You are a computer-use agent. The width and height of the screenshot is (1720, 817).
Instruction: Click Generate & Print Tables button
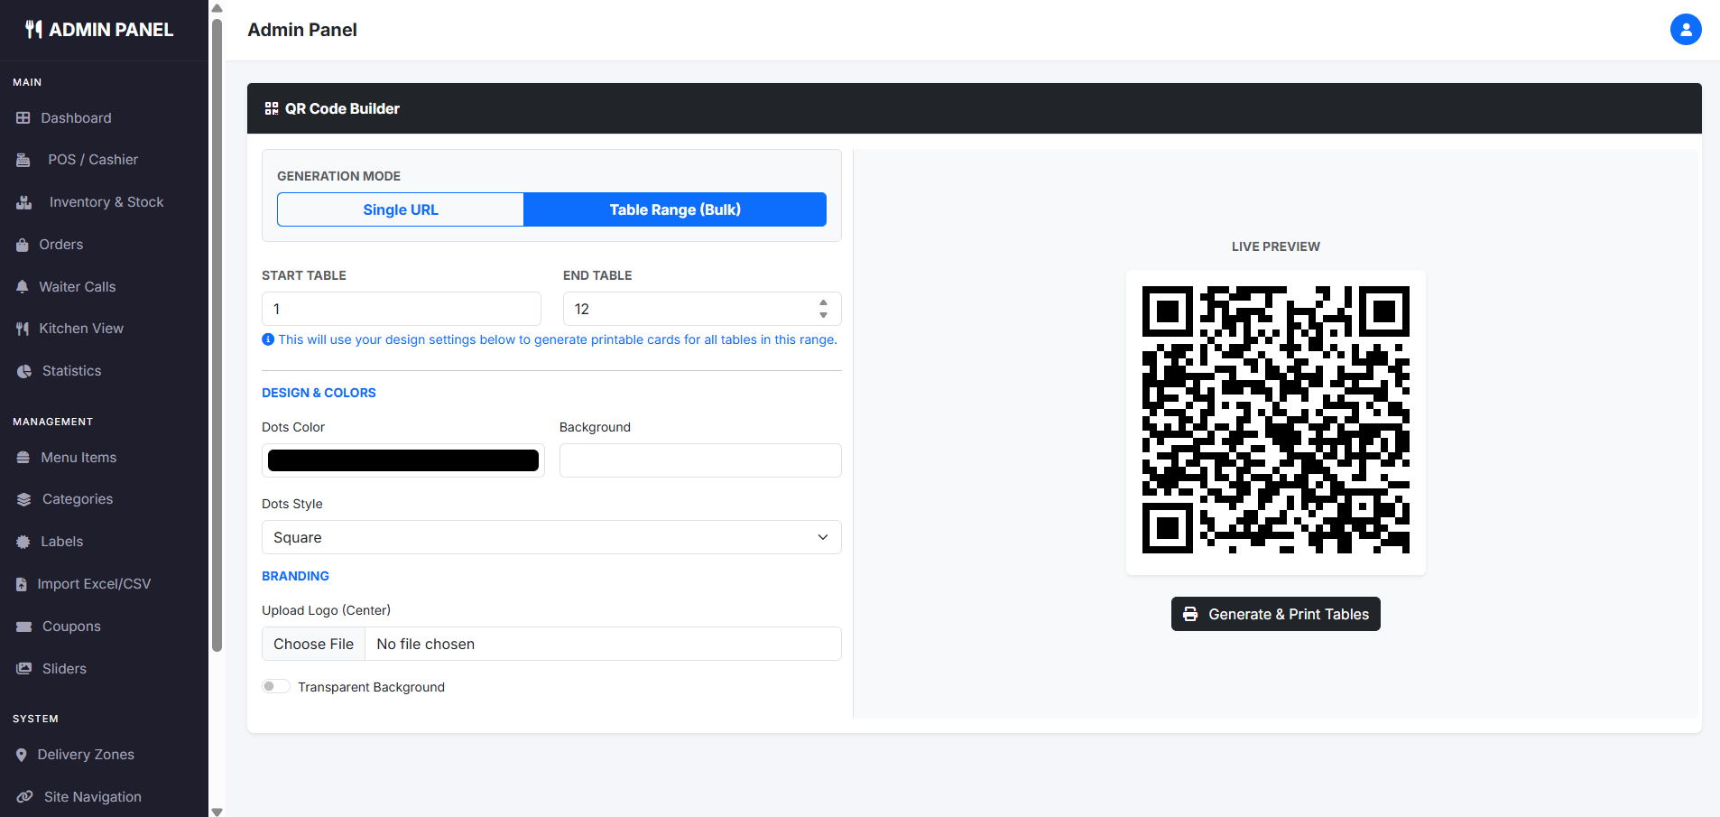coord(1275,614)
